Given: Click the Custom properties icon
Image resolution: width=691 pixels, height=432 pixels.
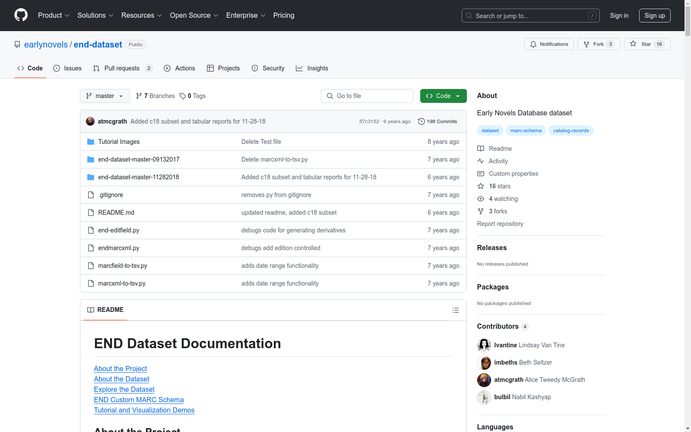Looking at the screenshot, I should (x=481, y=174).
